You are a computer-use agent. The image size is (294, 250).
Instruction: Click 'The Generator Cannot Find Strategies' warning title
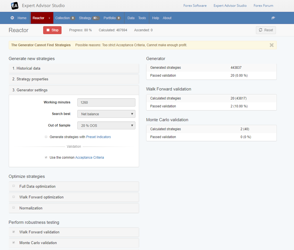click(x=41, y=45)
